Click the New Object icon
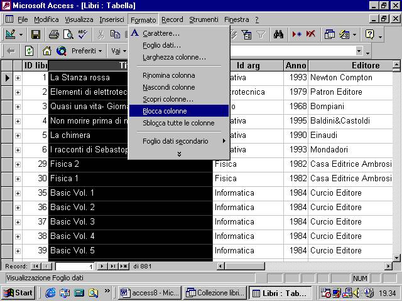 (x=344, y=34)
